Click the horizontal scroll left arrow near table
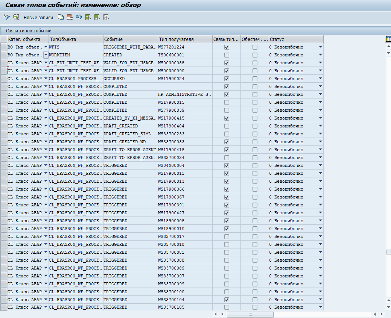Viewport: 391px width, 318px height. tap(216, 314)
